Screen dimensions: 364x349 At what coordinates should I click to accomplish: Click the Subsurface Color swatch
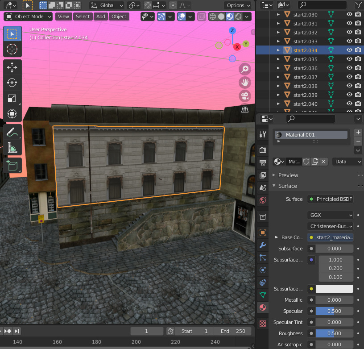(x=335, y=288)
